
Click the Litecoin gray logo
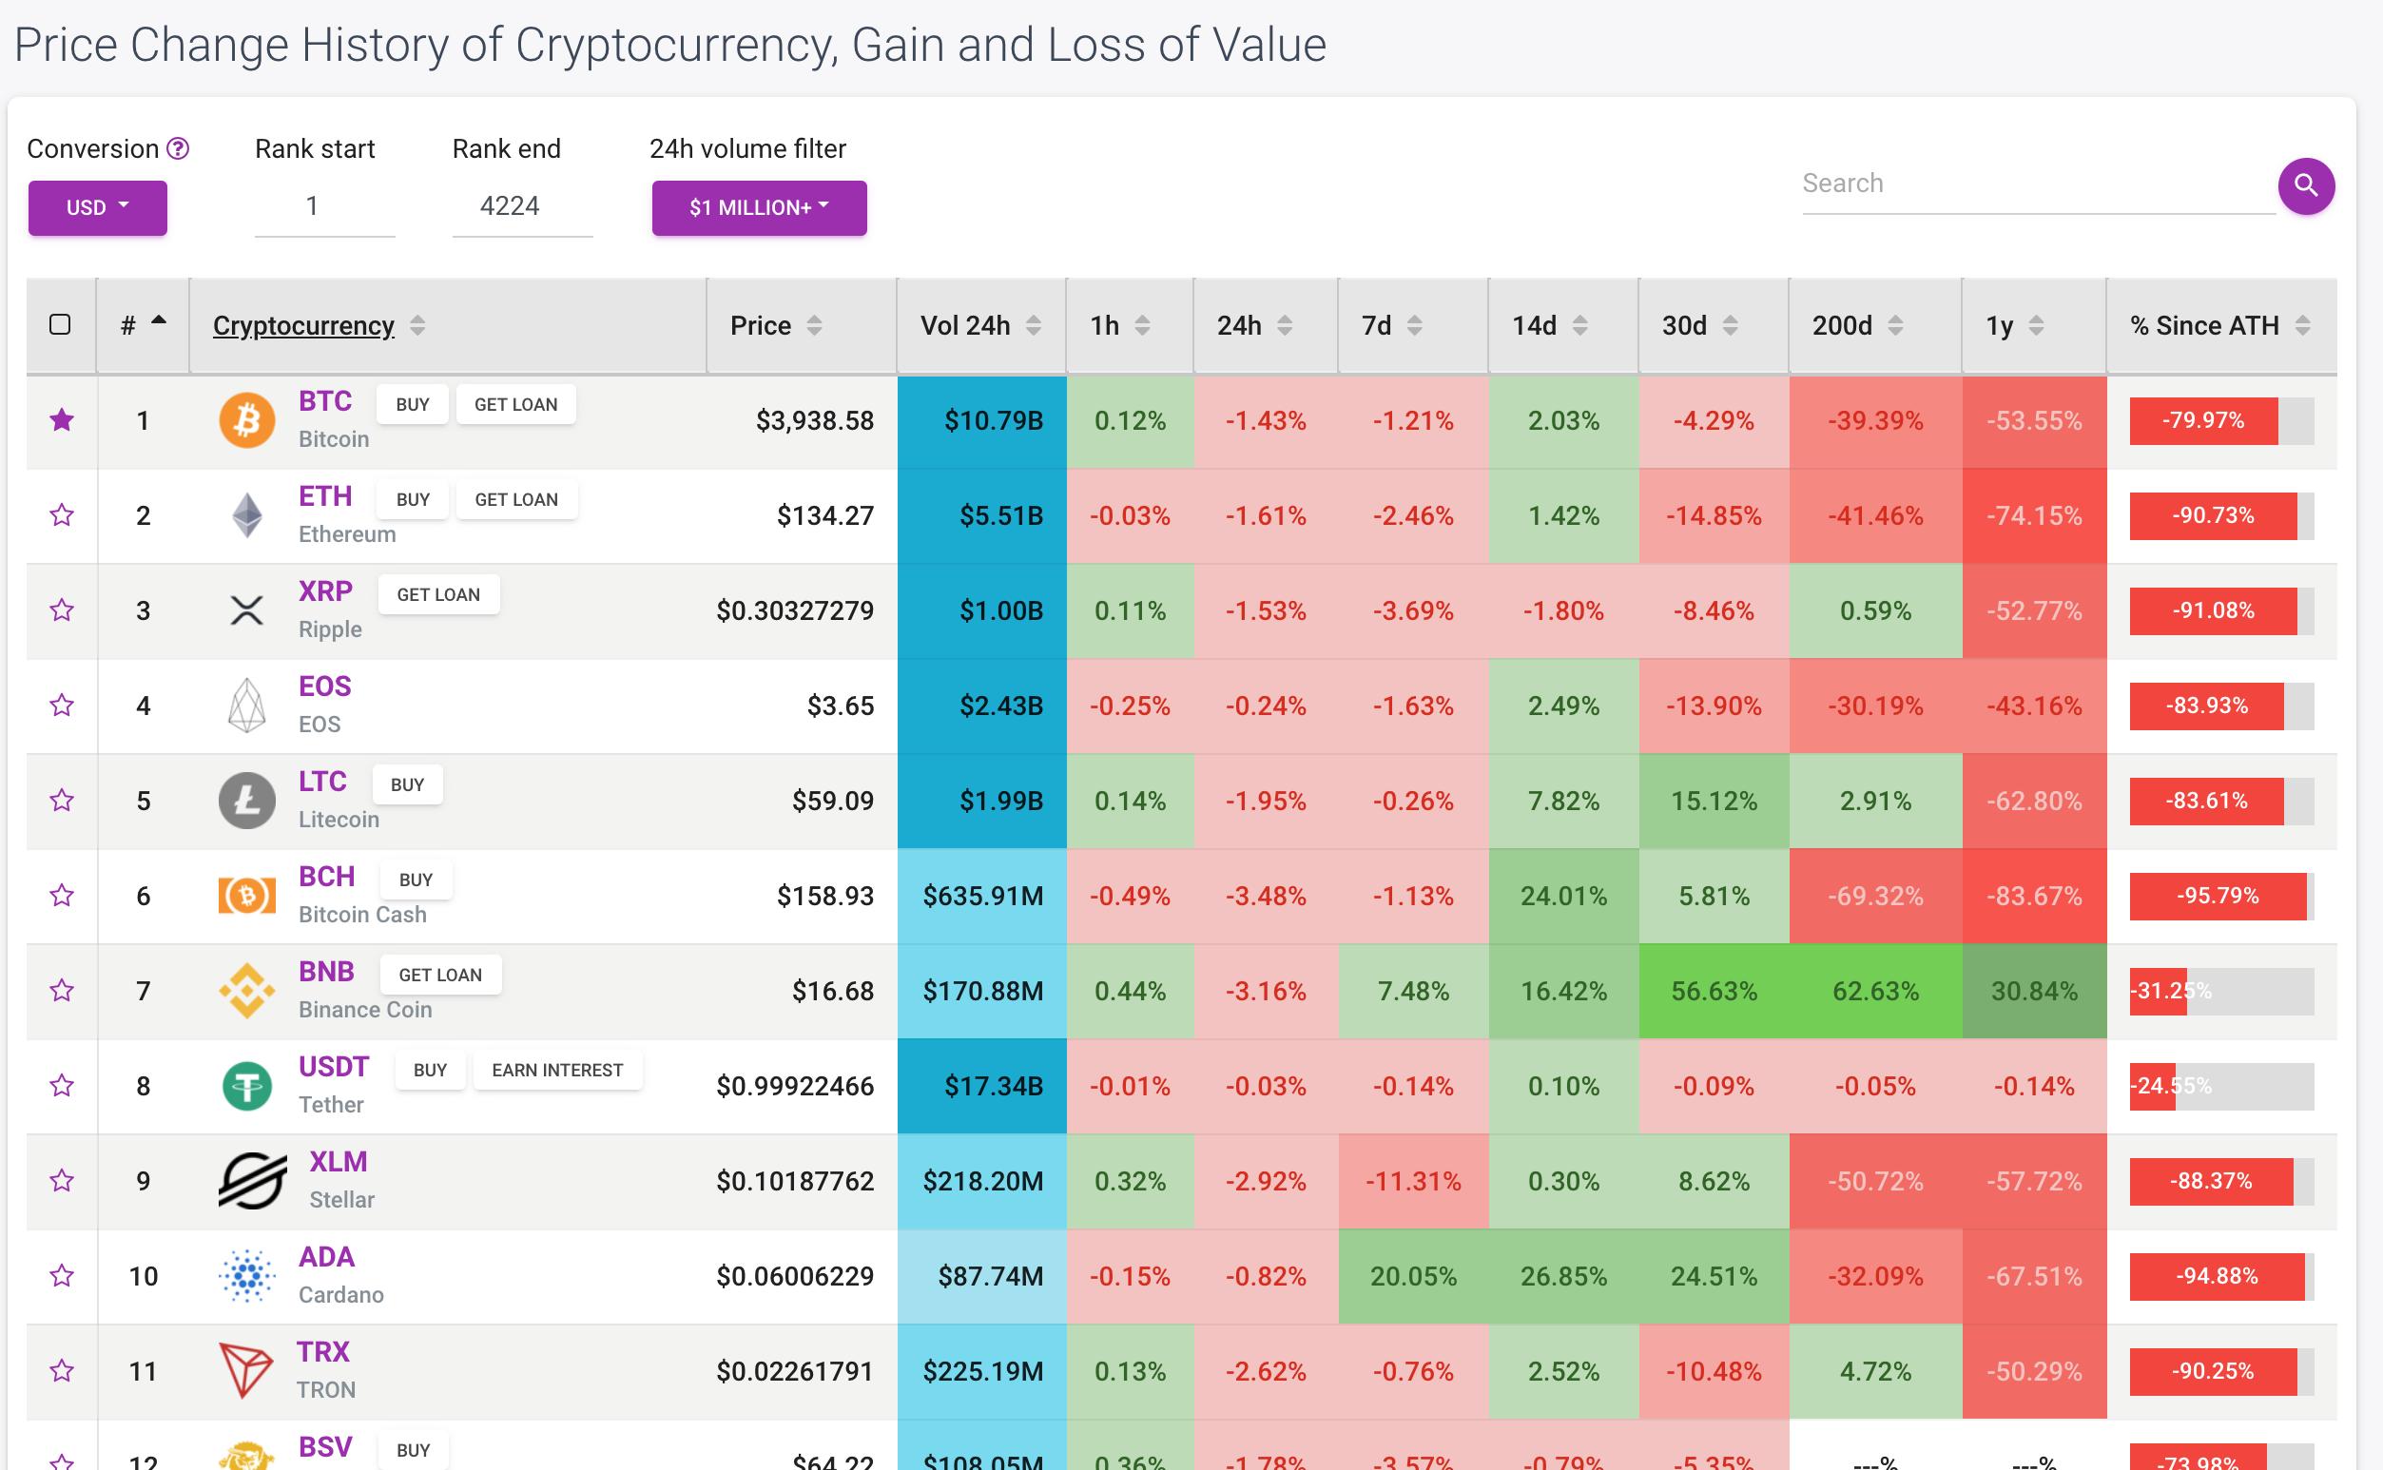coord(247,801)
